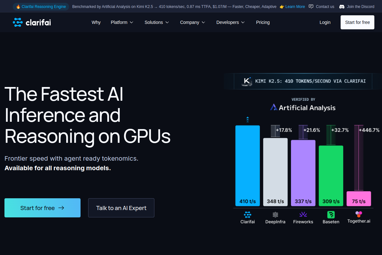Open Discord via the Discord icon
The image size is (382, 255).
[342, 6]
